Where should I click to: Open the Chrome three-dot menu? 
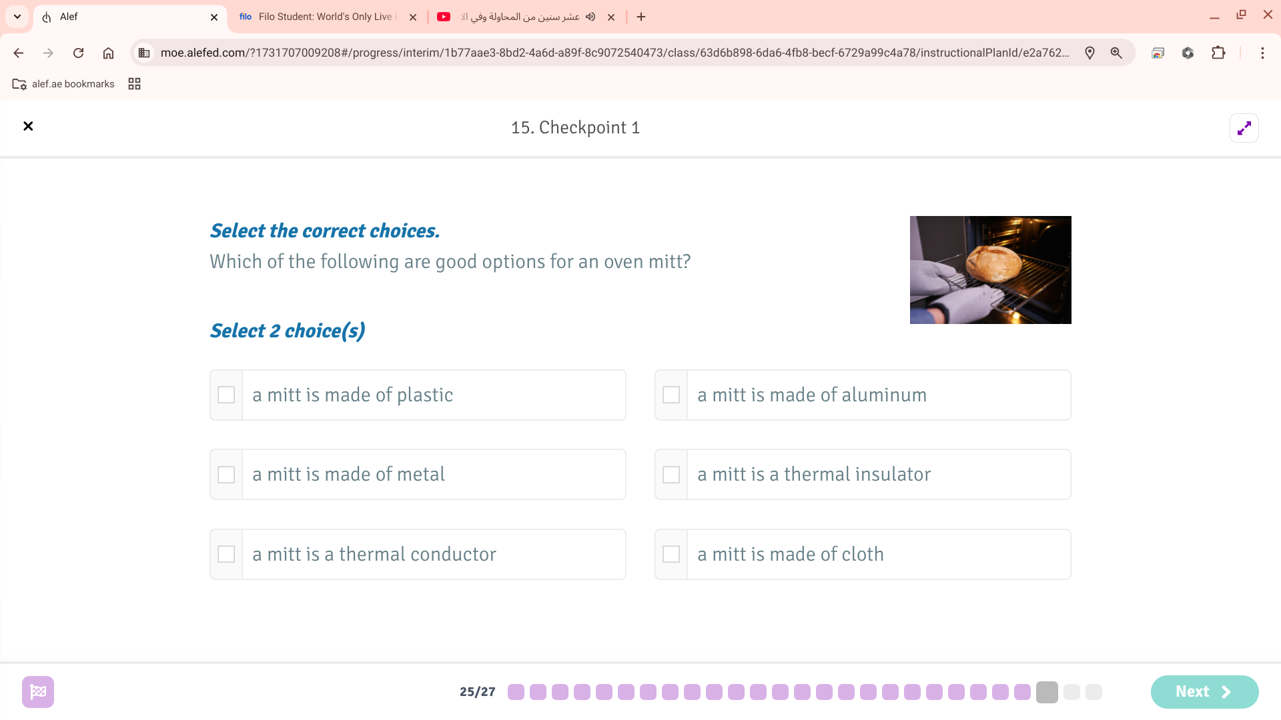pos(1262,53)
